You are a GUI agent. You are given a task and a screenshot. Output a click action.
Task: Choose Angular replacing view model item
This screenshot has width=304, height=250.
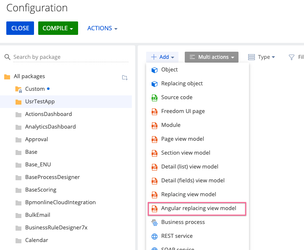point(197,209)
